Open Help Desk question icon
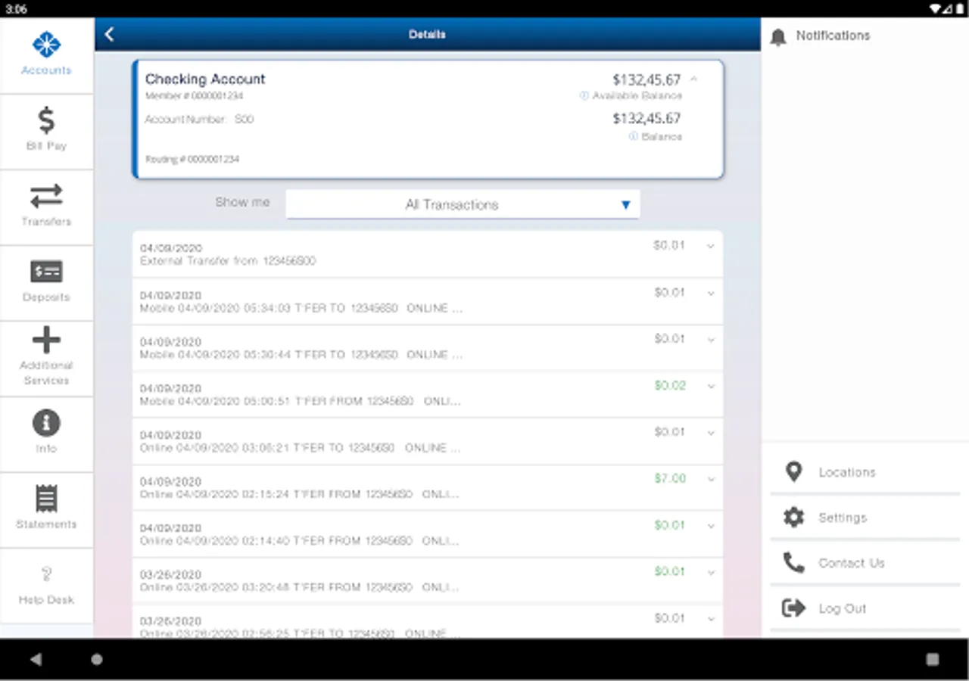Screen dimensions: 969x681 click(46, 574)
